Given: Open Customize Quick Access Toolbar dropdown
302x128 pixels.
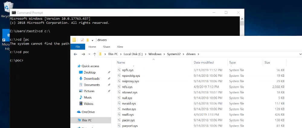Looking at the screenshot, I should coord(92,40).
